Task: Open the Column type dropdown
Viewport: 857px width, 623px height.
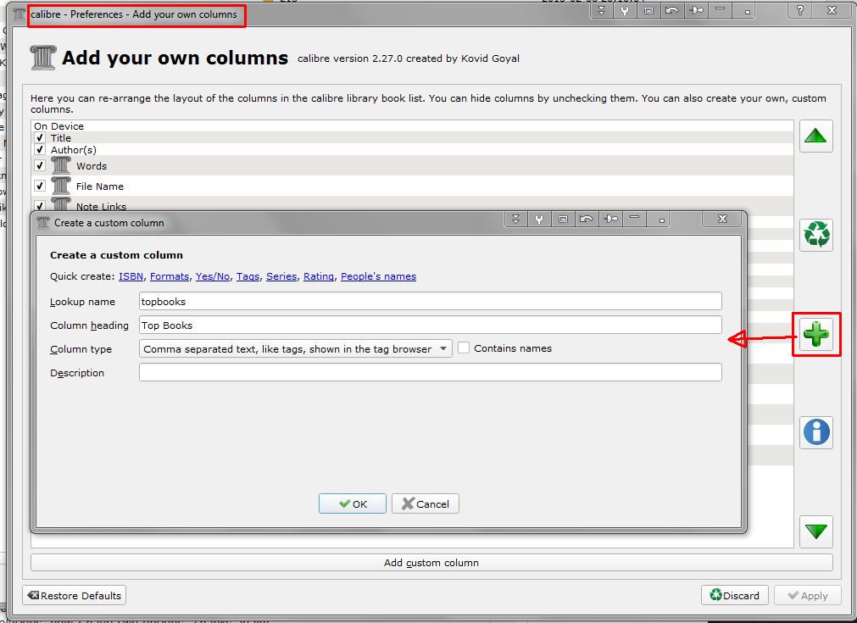Action: [x=295, y=348]
